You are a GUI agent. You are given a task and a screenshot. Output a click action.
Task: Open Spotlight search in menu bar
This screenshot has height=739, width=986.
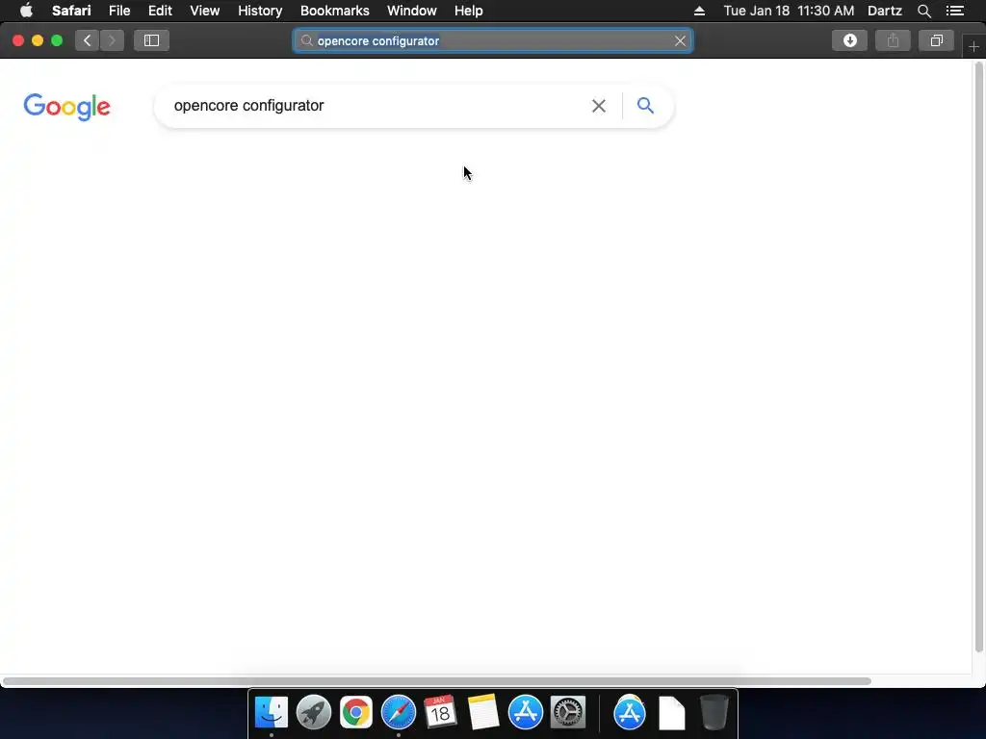click(923, 11)
